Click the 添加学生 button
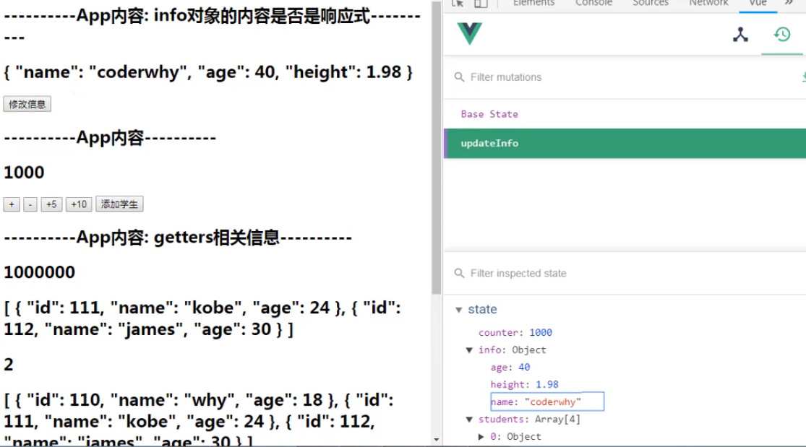 119,204
